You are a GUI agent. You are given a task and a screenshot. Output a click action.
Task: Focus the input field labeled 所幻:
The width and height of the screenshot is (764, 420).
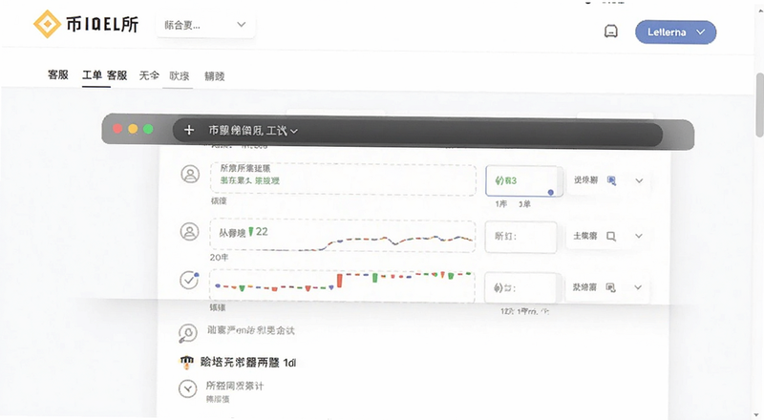[520, 237]
